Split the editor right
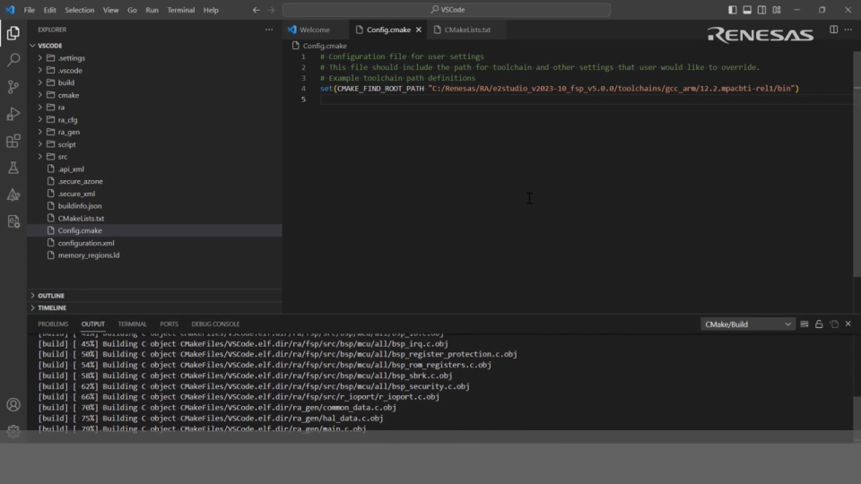The width and height of the screenshot is (861, 484). [x=833, y=30]
